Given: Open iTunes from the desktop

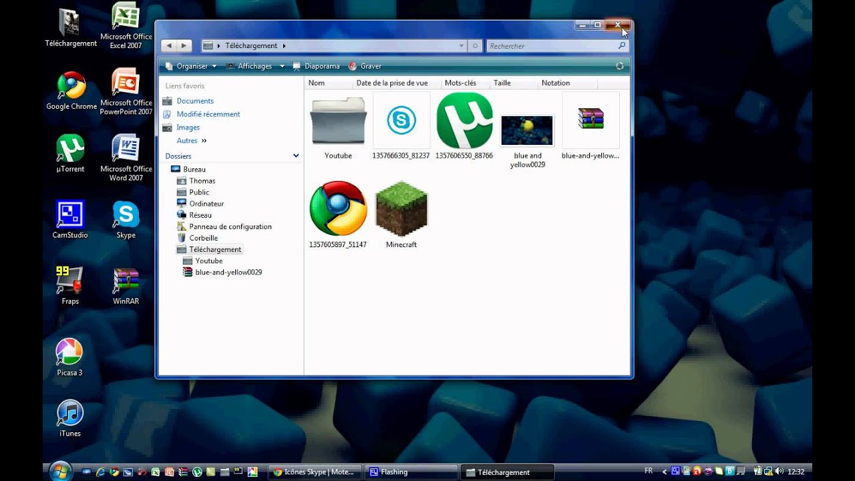Looking at the screenshot, I should point(69,418).
